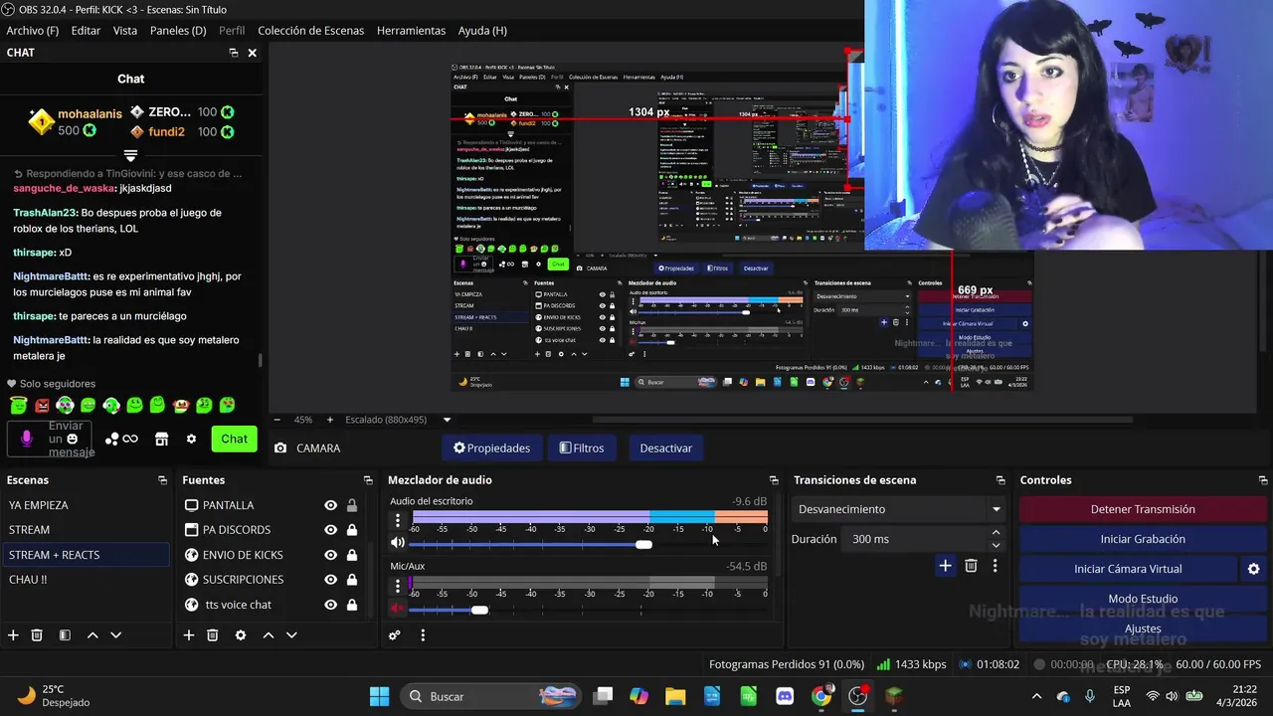Decrease transition duration stepper down

coord(996,545)
